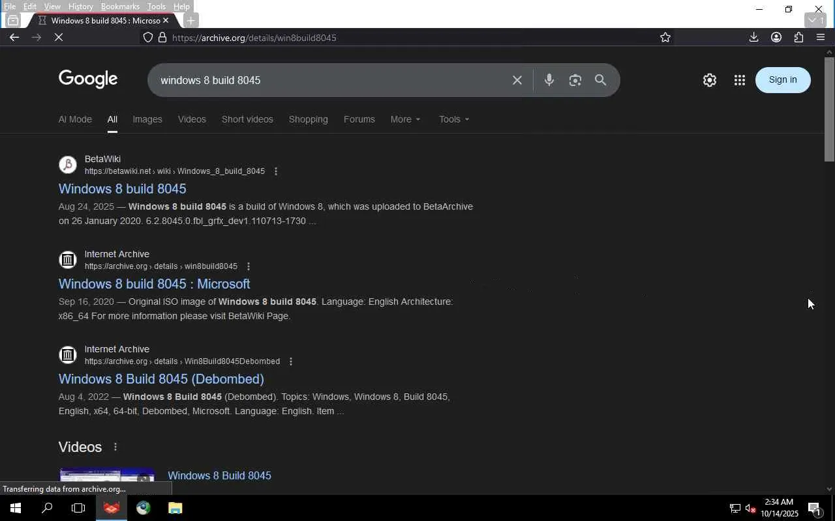The image size is (835, 521).
Task: Switch to AI Mode tab
Action: [75, 119]
